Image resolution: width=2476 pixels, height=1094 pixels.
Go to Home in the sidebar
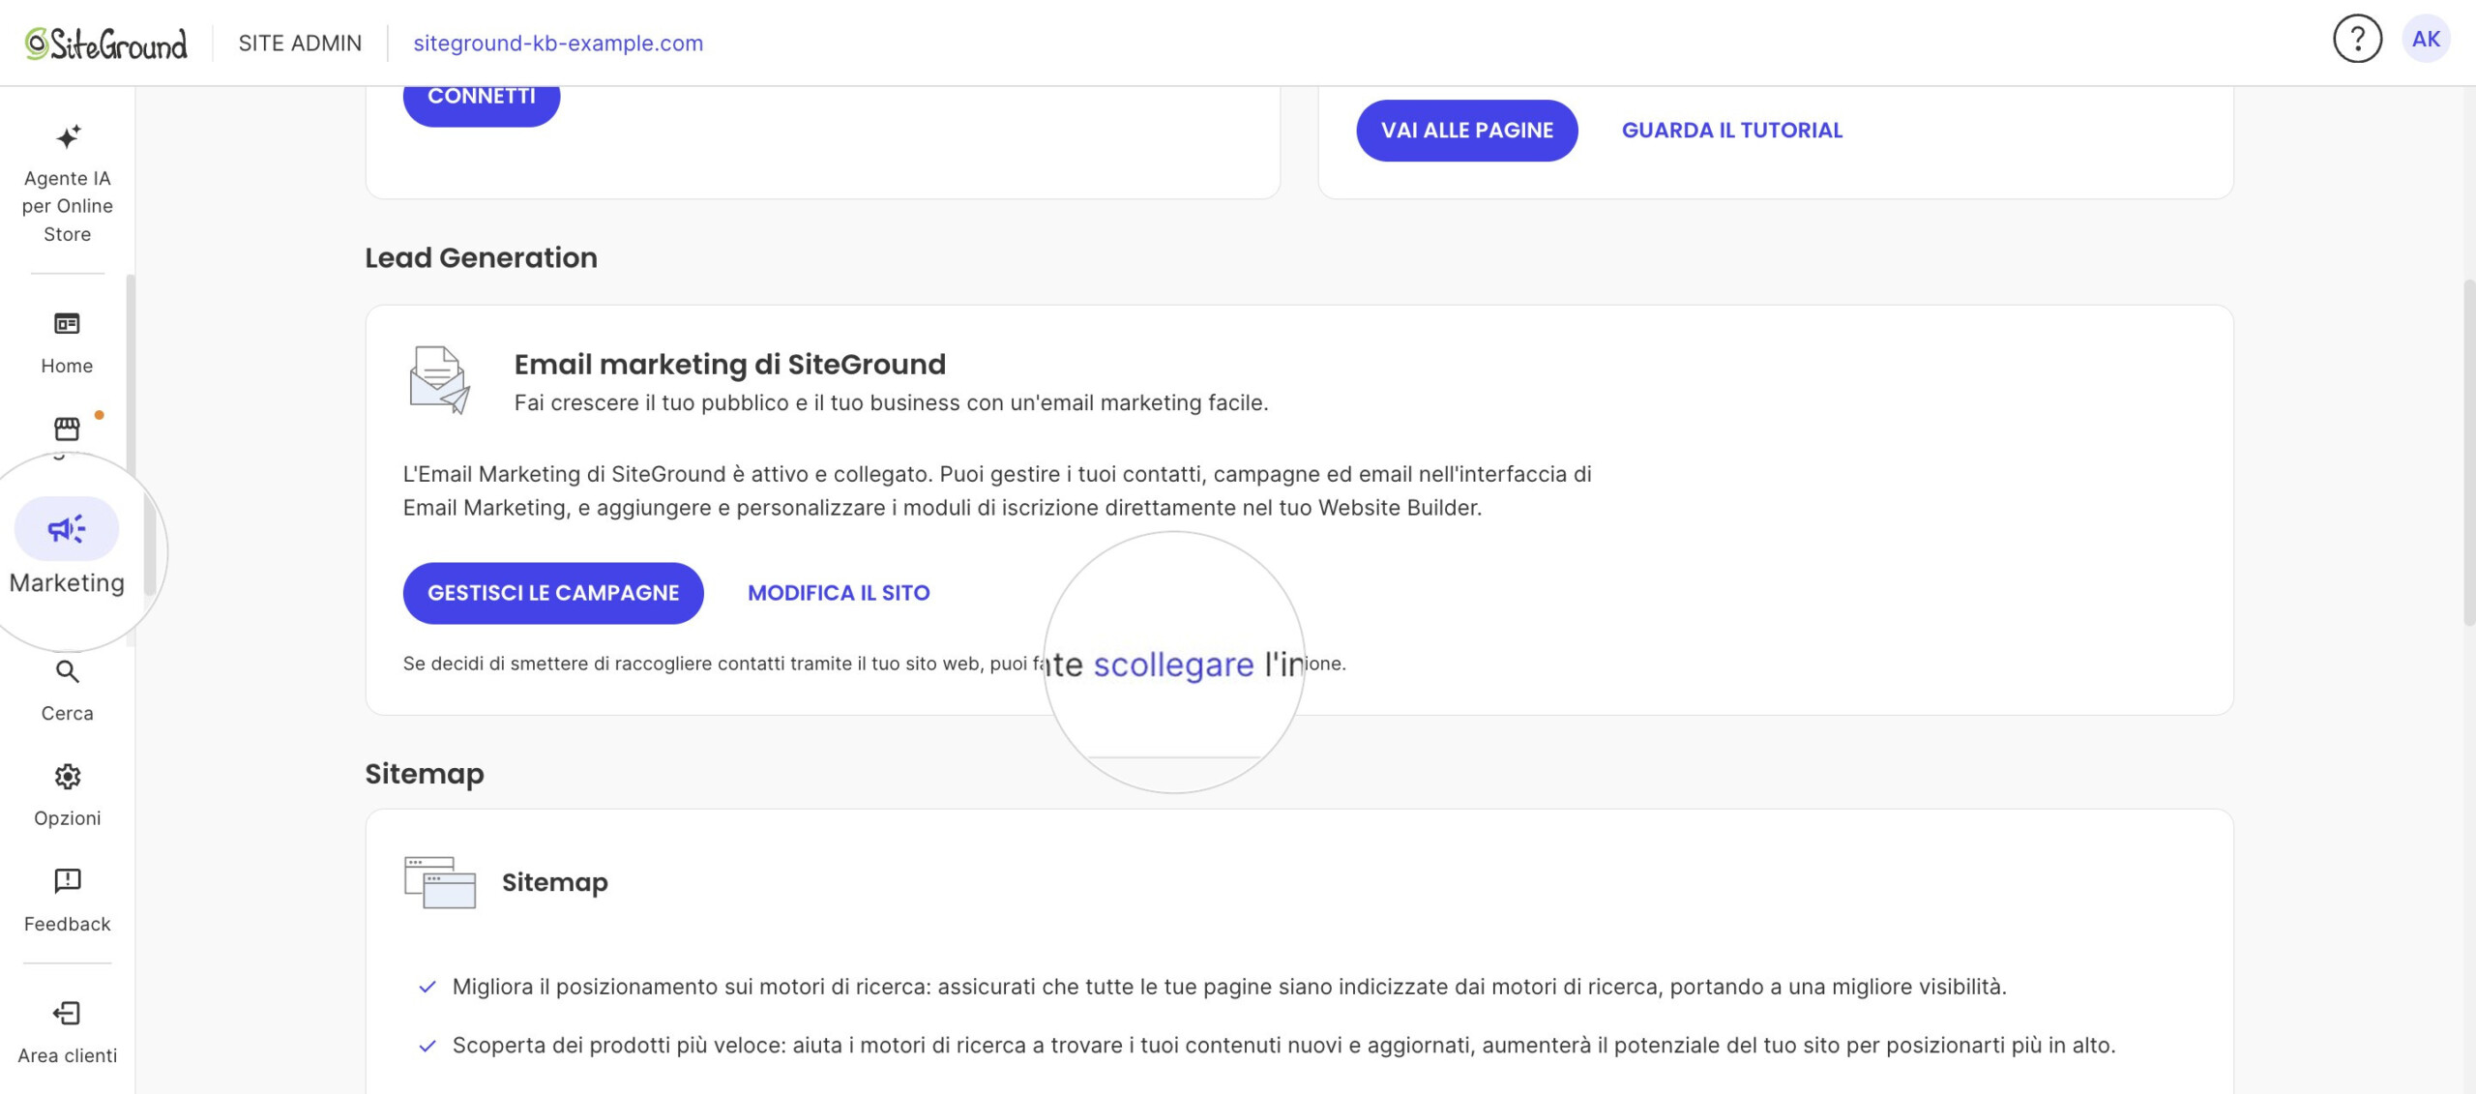pyautogui.click(x=67, y=342)
